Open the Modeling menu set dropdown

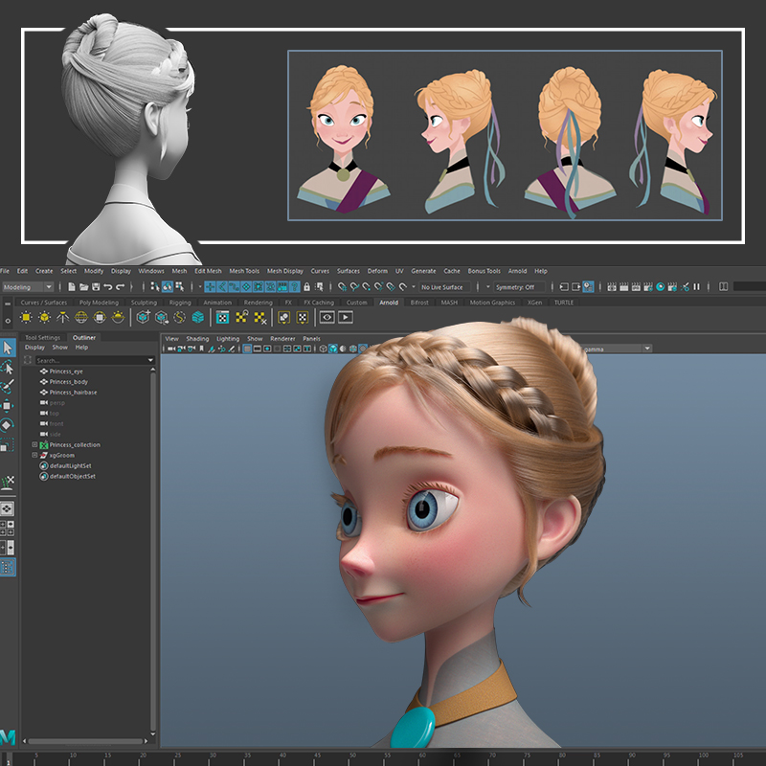(28, 286)
